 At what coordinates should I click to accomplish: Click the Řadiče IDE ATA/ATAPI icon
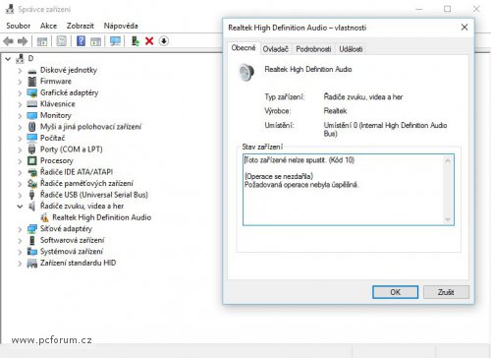point(32,172)
